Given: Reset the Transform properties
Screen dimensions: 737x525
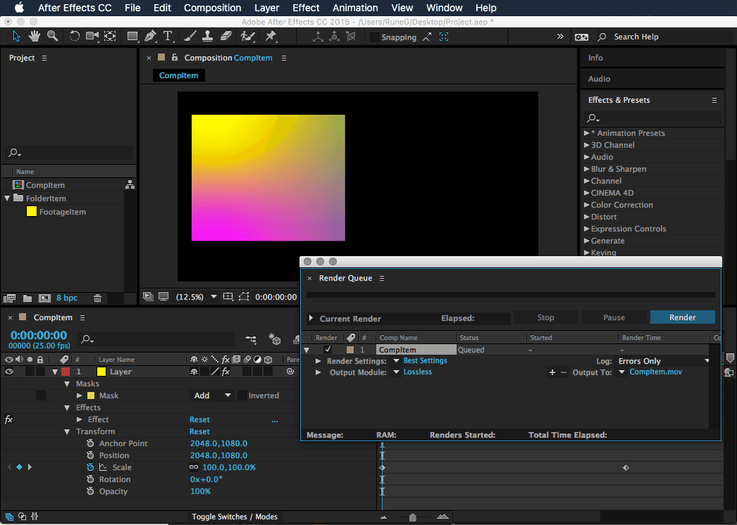Looking at the screenshot, I should (199, 431).
